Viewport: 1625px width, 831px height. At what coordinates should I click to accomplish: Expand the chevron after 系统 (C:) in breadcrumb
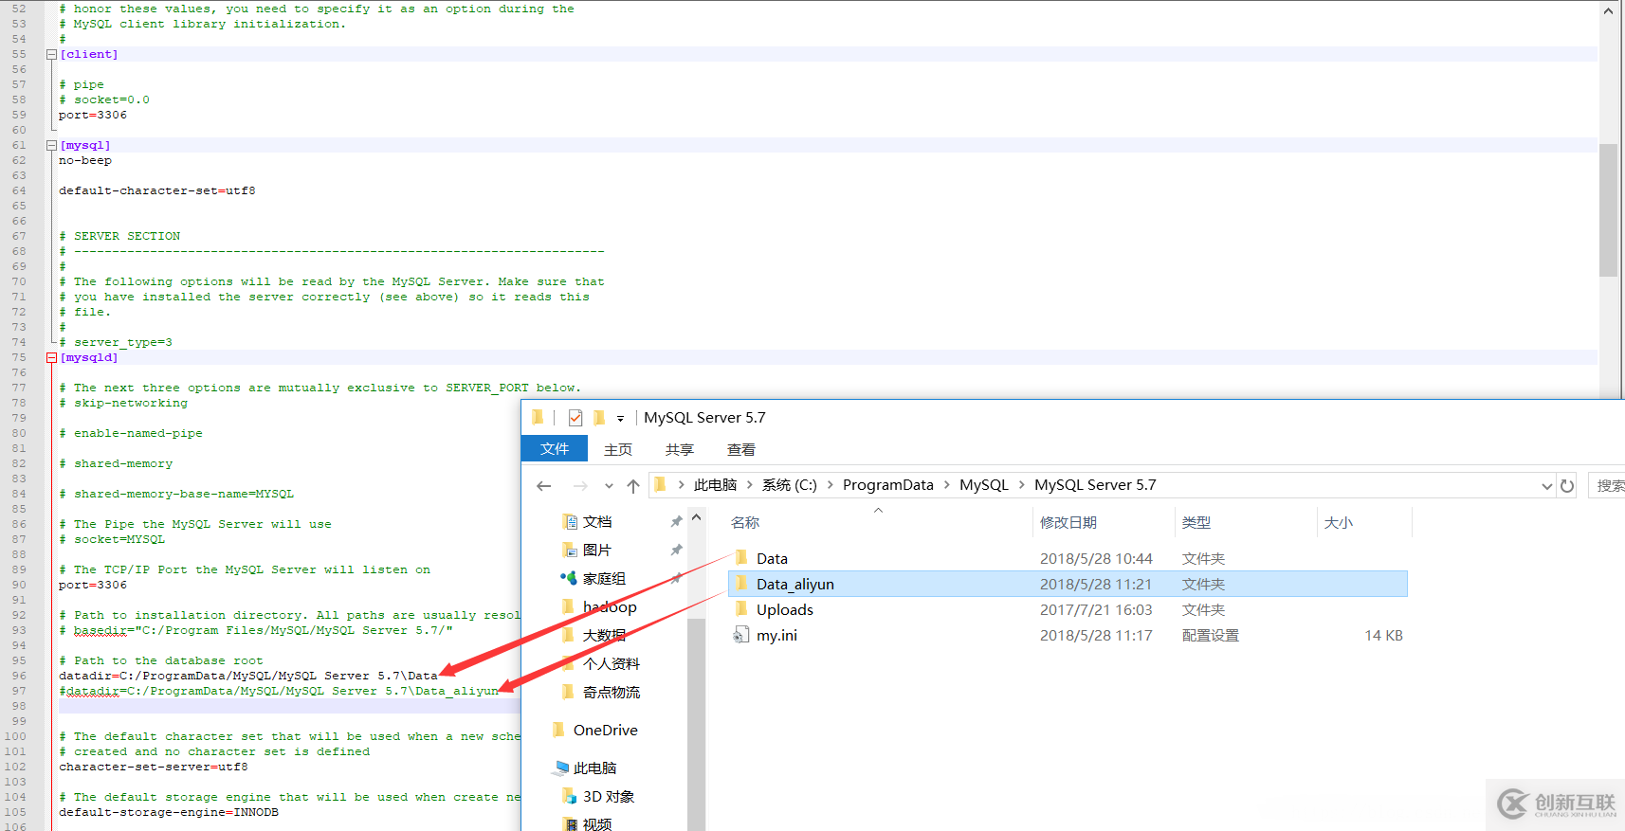pyautogui.click(x=831, y=485)
